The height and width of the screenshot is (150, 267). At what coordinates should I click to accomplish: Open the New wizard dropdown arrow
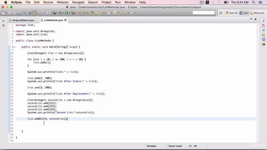pyautogui.click(x=6, y=13)
